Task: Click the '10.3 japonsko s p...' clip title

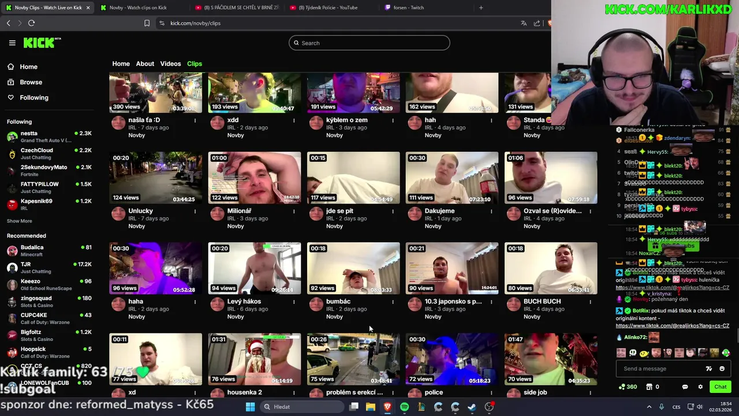Action: pos(453,302)
